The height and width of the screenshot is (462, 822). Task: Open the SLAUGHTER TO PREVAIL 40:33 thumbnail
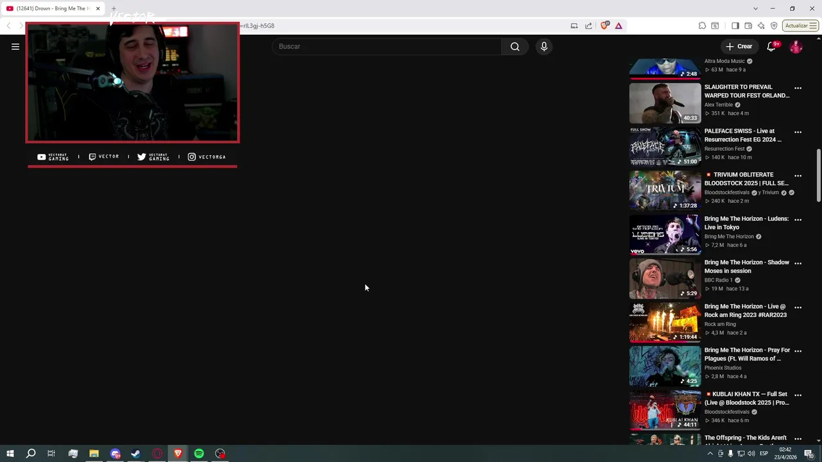(x=665, y=103)
